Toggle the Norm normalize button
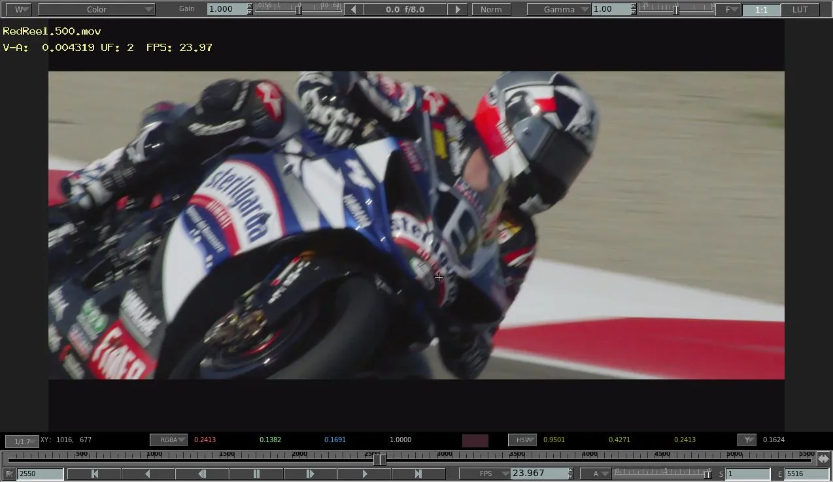 click(491, 9)
